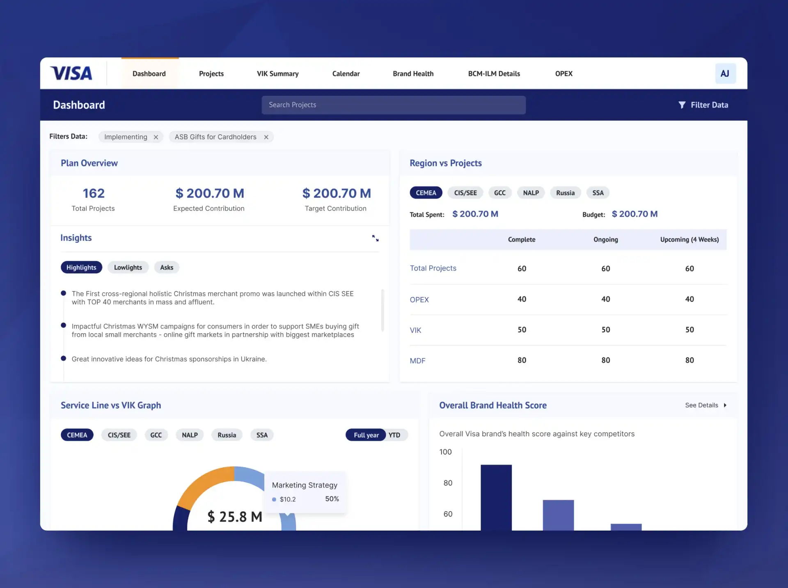Select the GCC region tab
This screenshot has width=788, height=588.
499,193
